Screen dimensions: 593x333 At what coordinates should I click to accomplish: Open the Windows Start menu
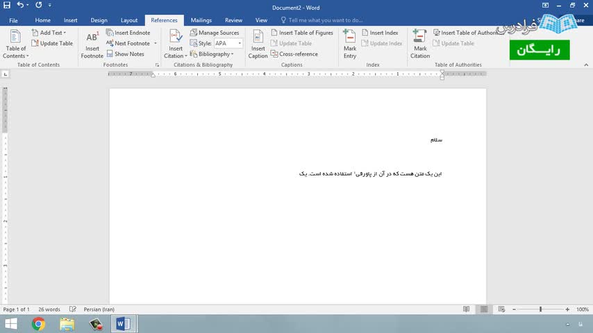[10, 324]
